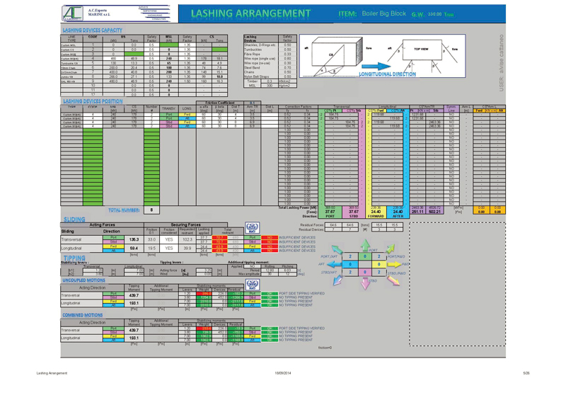Click the footer date 18/09/2014
Screen dimensions: 566x400
(283, 373)
